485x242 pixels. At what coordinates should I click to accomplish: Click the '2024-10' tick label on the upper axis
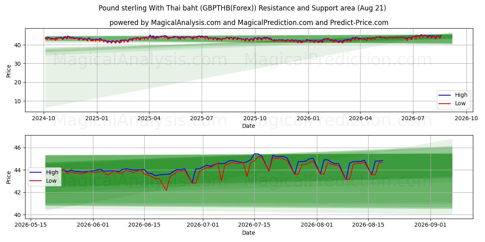[44, 118]
